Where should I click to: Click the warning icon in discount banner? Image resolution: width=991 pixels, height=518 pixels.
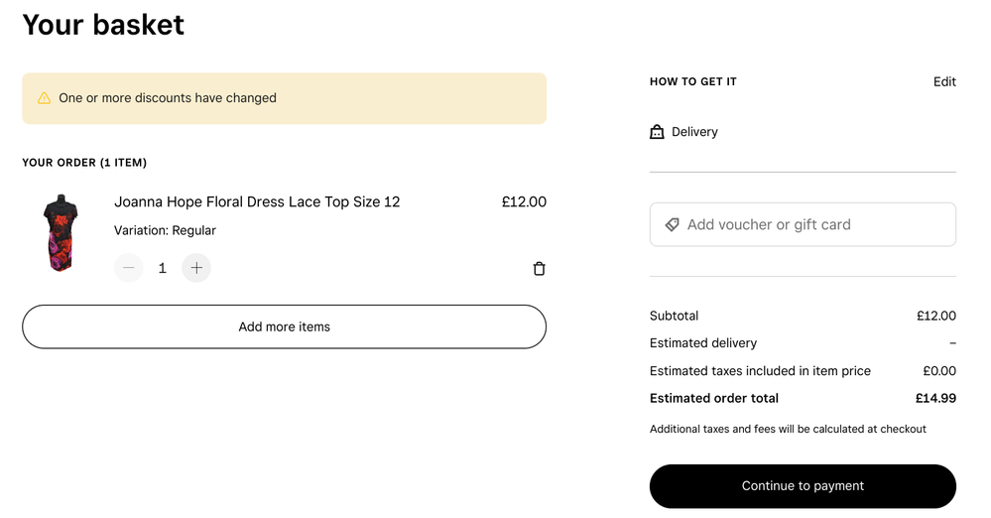point(44,98)
